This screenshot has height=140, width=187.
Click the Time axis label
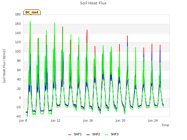point(165,125)
